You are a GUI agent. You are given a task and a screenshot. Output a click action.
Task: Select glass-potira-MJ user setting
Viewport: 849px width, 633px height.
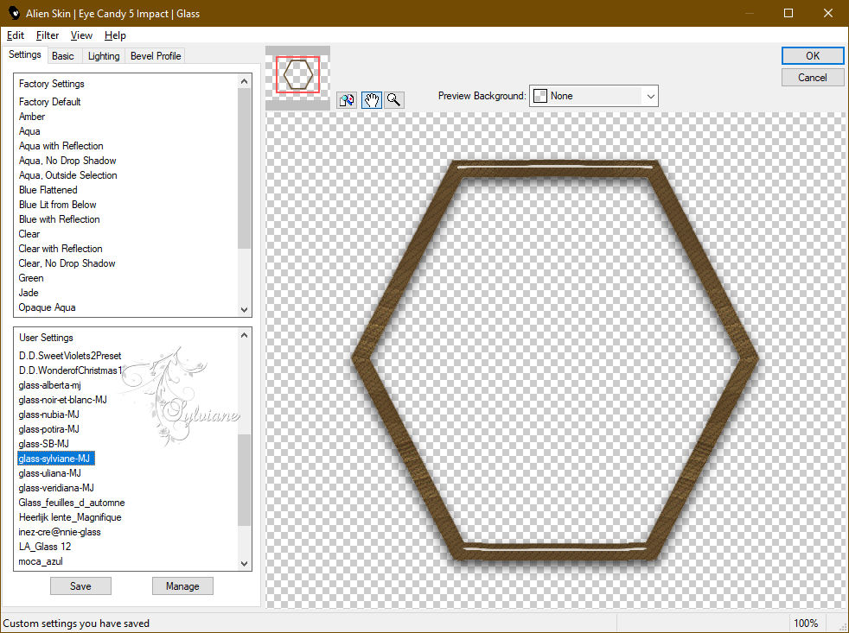coord(48,428)
